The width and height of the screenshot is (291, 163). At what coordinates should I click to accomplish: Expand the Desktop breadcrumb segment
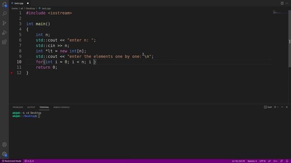point(30,9)
